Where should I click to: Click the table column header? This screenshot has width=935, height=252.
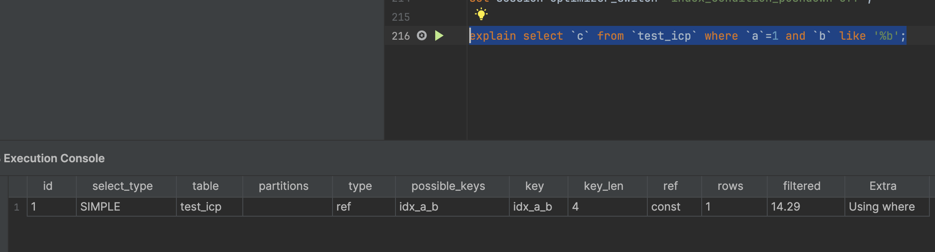[205, 186]
